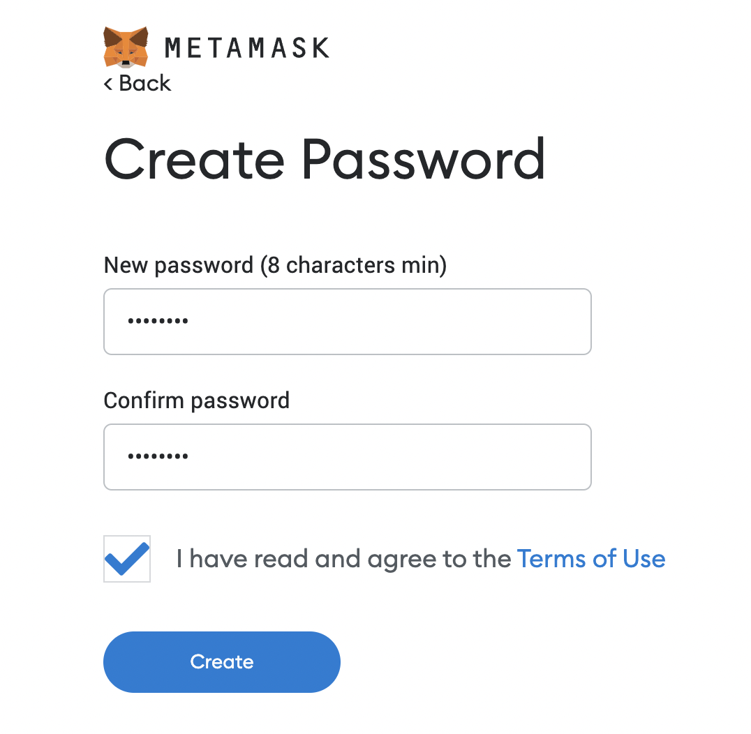Focus the Confirm password input field
The width and height of the screenshot is (751, 734).
[x=347, y=457]
